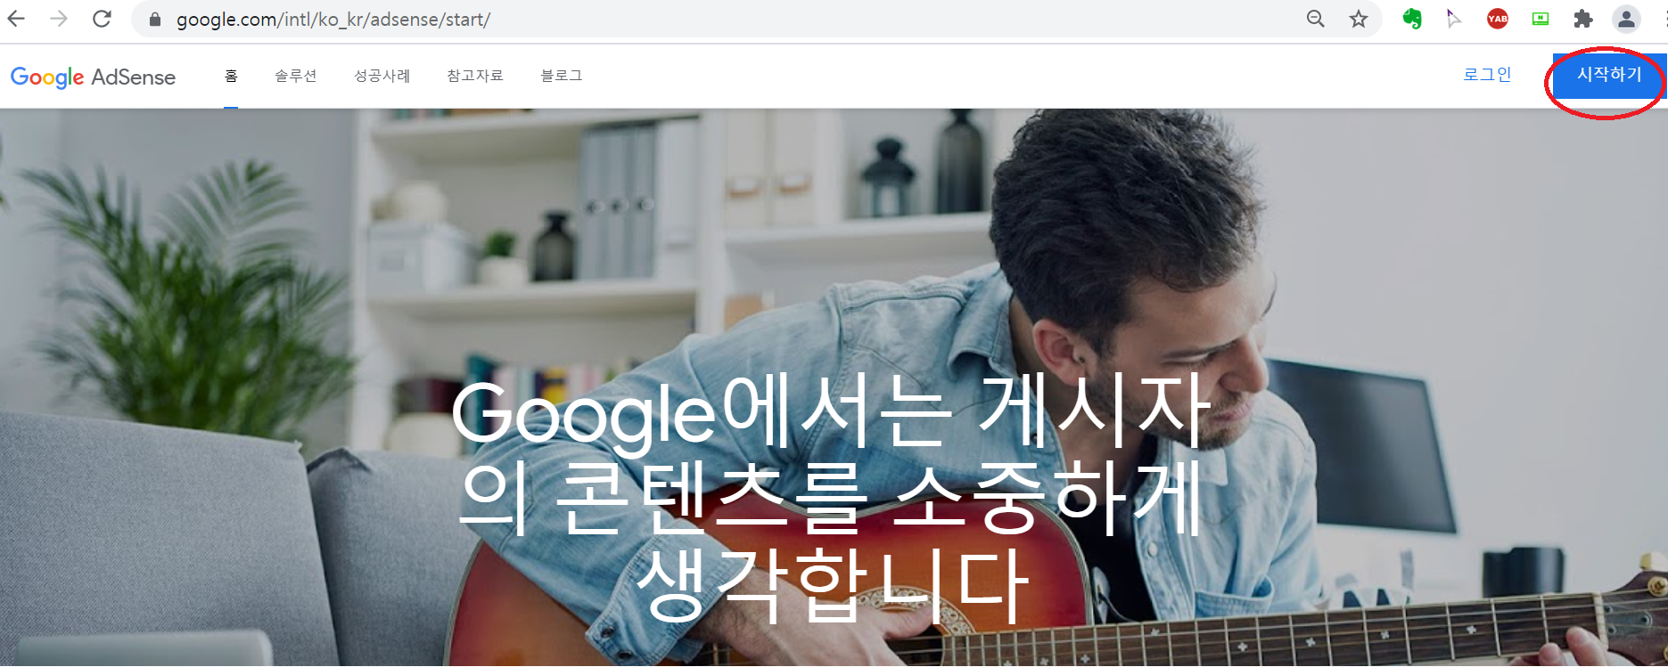The height and width of the screenshot is (667, 1668).
Task: Open the Chrome profile avatar
Action: coord(1626,19)
